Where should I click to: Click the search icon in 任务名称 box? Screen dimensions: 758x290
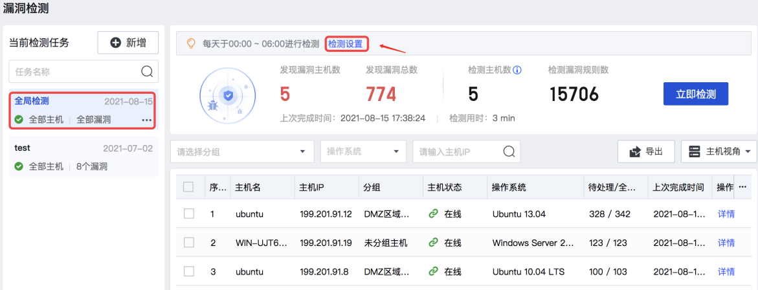[147, 71]
